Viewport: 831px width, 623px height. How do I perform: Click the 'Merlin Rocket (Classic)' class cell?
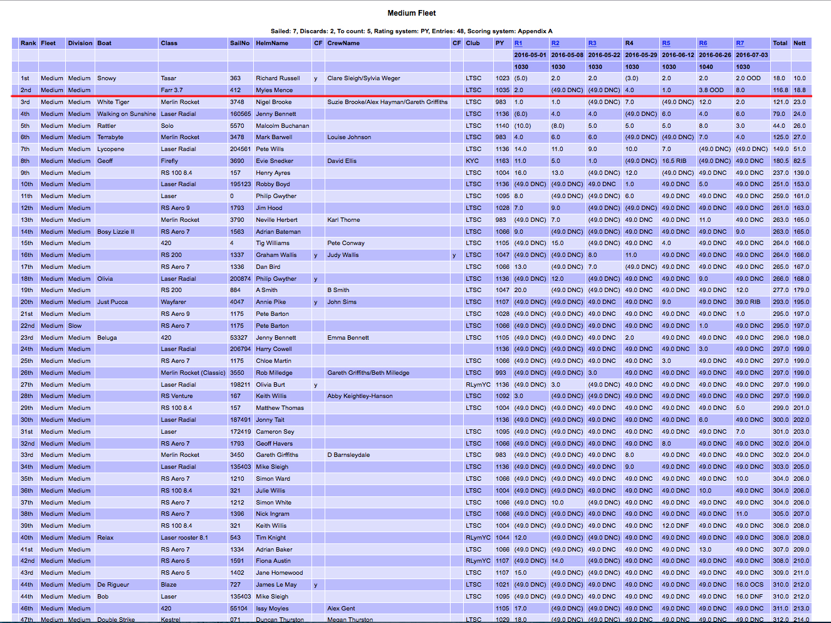point(193,373)
